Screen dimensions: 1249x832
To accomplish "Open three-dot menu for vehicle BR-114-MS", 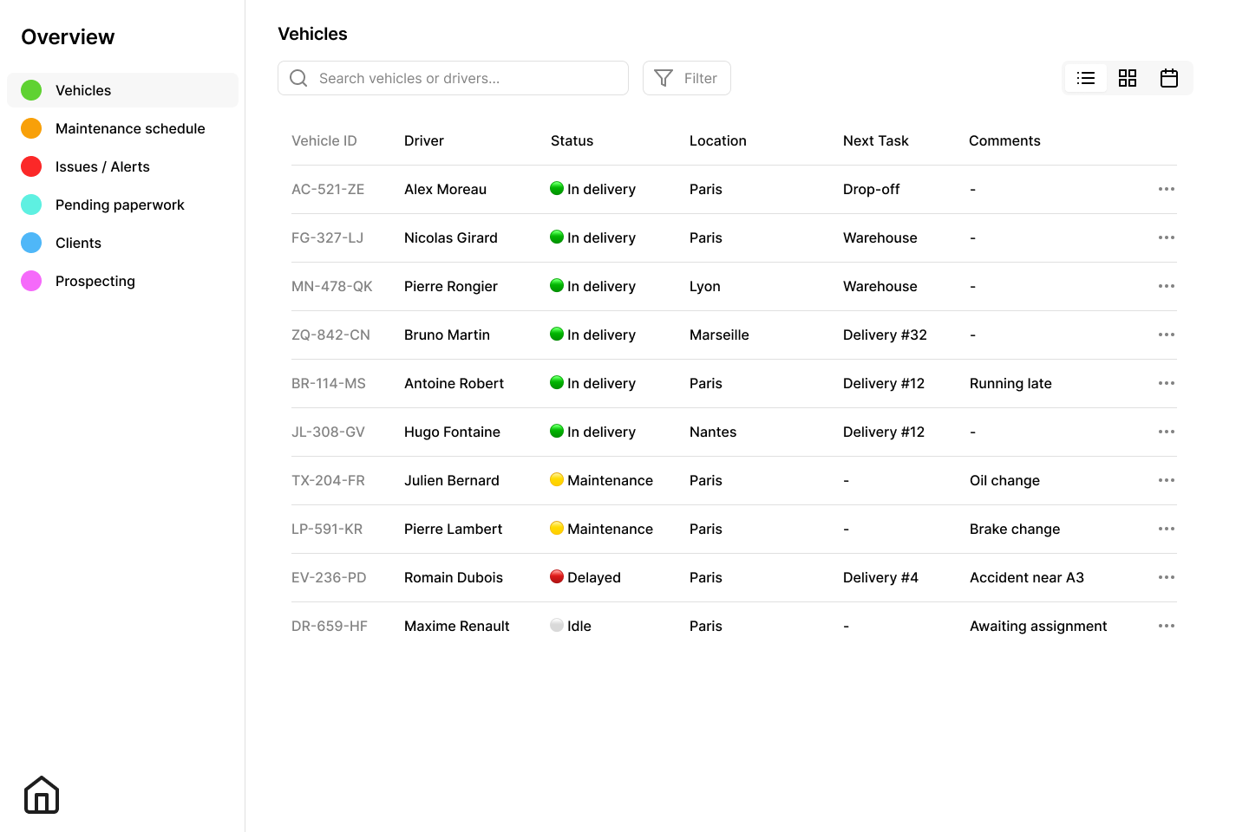I will [x=1167, y=383].
